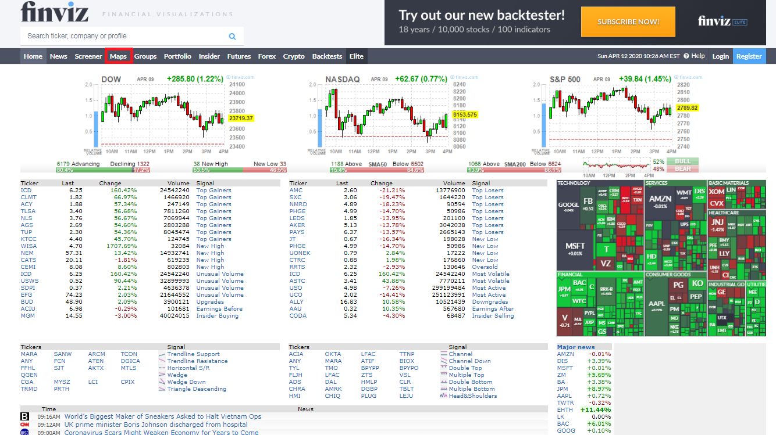Click the Oversold signal link
Viewport: 776px width, 435px height.
coord(485,267)
